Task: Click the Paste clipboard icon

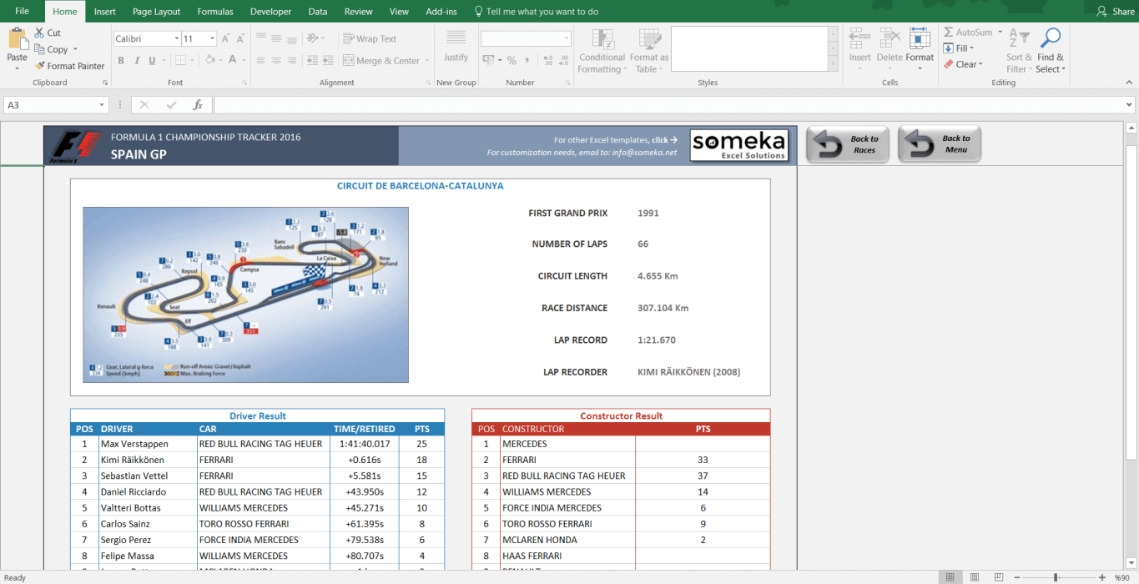Action: [17, 39]
